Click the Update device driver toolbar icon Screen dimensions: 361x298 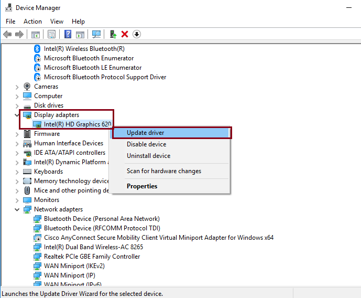(x=112, y=34)
